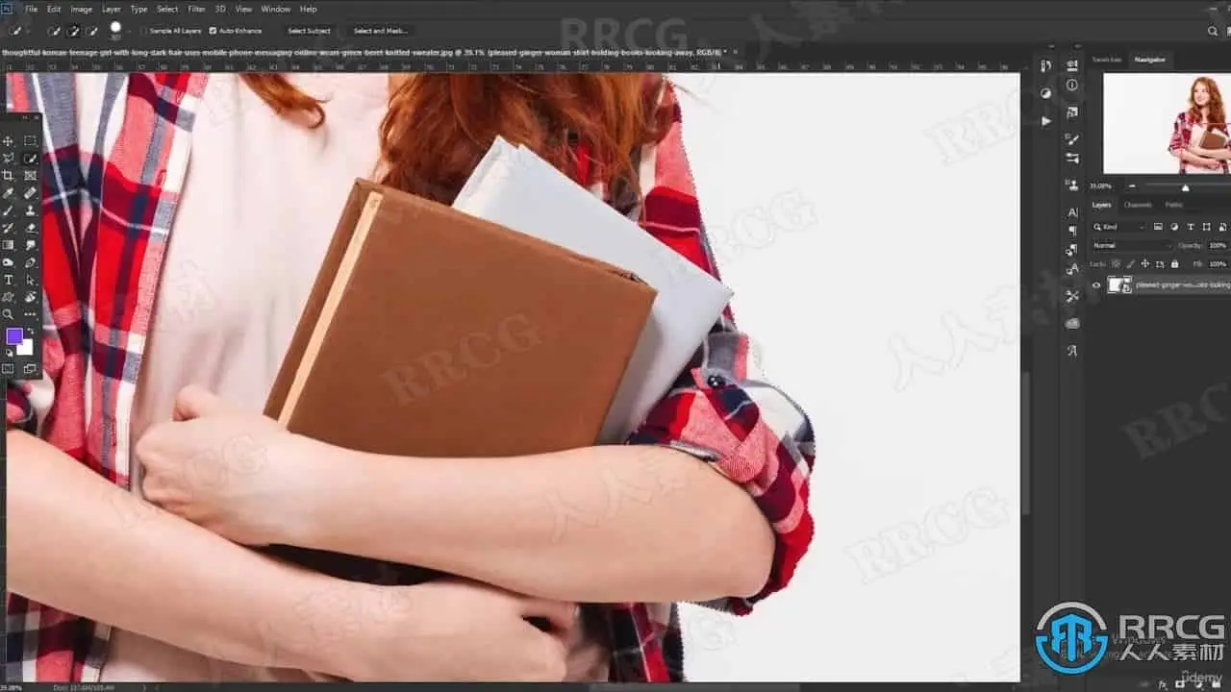Image resolution: width=1231 pixels, height=692 pixels.
Task: Select the Horizontal Type tool
Action: point(9,280)
